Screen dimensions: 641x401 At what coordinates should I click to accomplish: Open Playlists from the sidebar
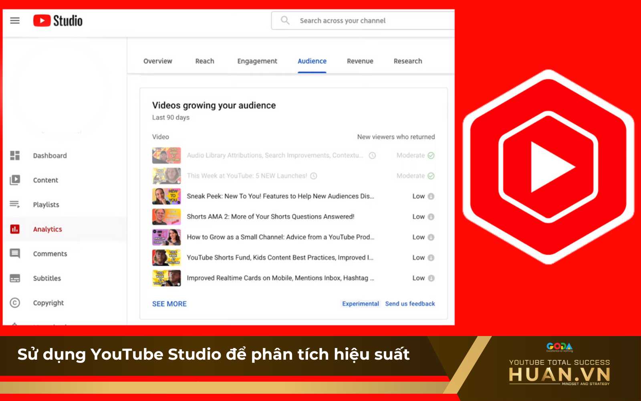tap(46, 205)
